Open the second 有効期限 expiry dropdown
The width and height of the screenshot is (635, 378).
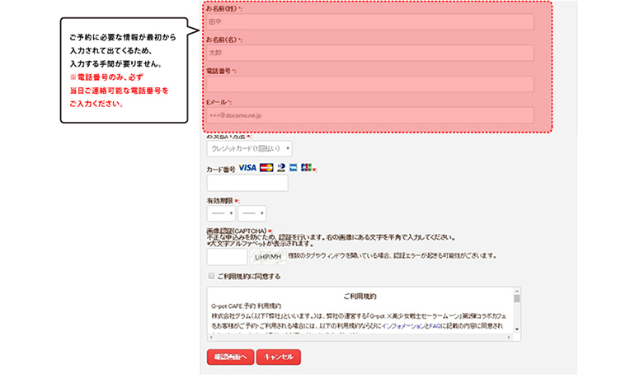click(252, 213)
